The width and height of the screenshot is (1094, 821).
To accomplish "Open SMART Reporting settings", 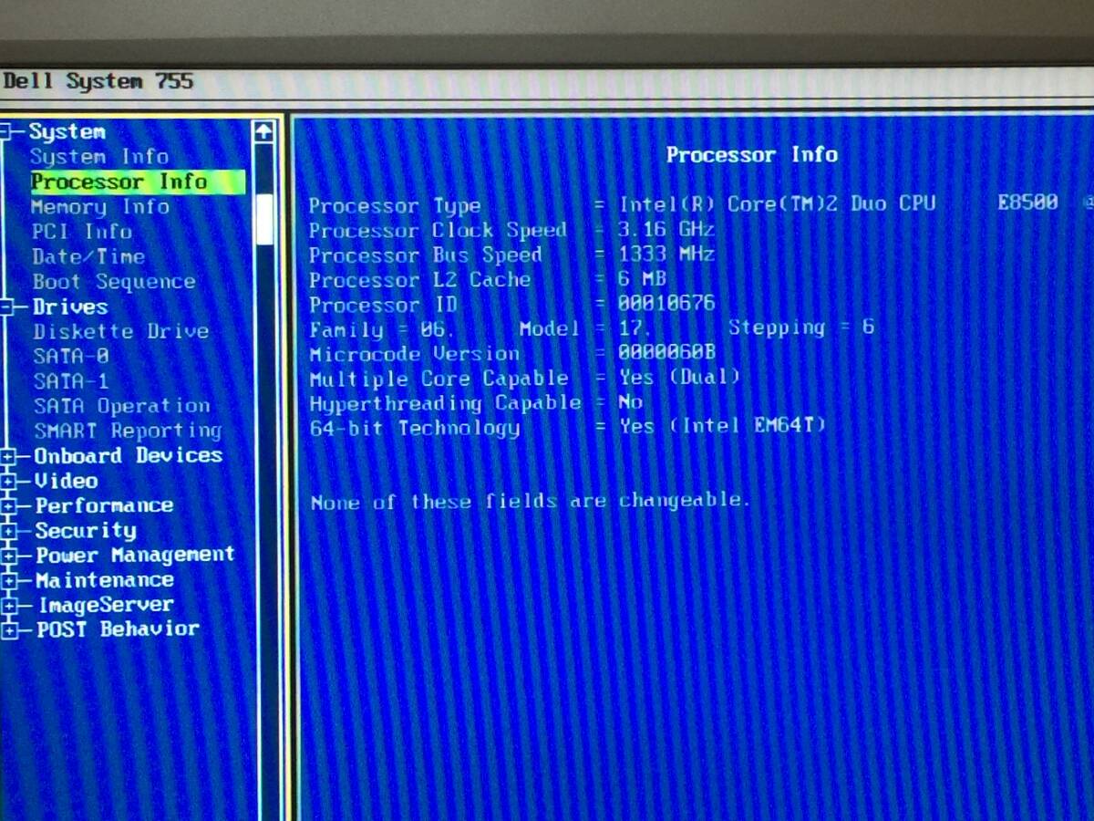I will click(128, 431).
